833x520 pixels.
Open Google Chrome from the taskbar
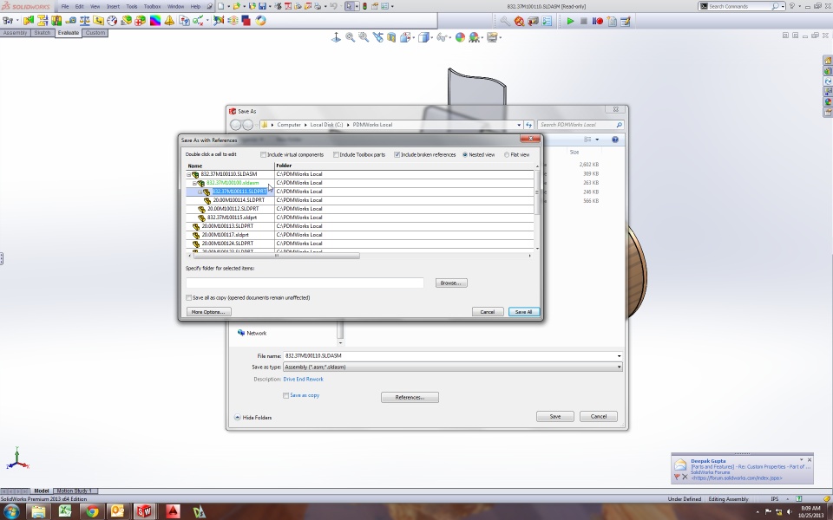(x=92, y=511)
